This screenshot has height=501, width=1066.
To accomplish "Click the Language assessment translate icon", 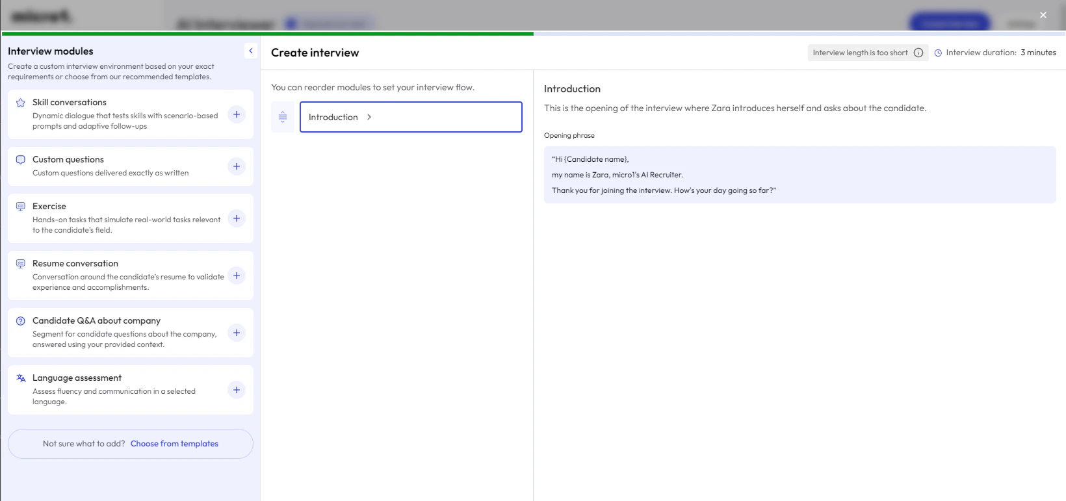I will click(21, 378).
